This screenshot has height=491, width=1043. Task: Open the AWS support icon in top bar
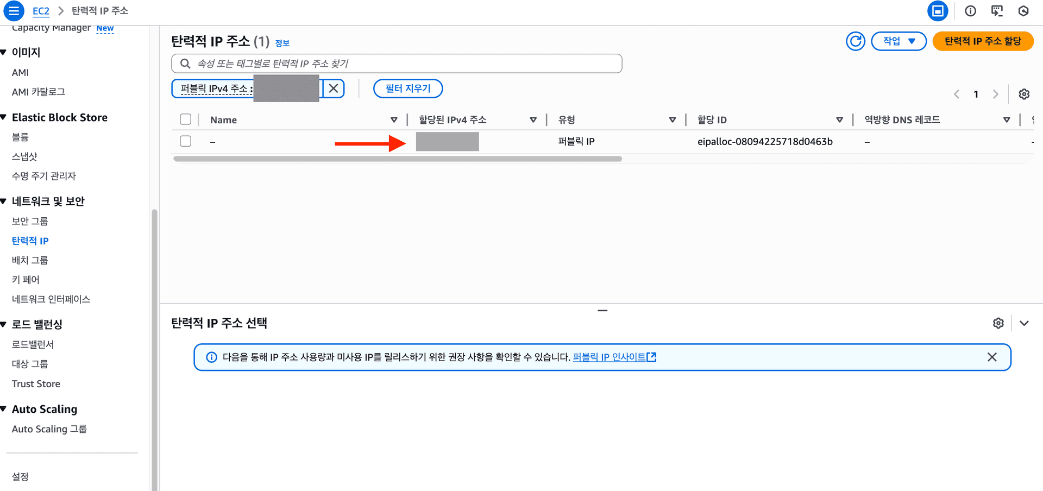1023,11
